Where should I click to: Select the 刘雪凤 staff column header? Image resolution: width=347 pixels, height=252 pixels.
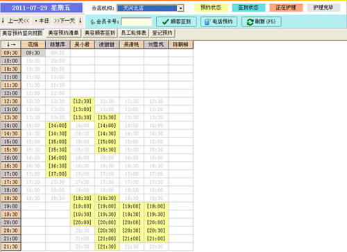(x=156, y=44)
